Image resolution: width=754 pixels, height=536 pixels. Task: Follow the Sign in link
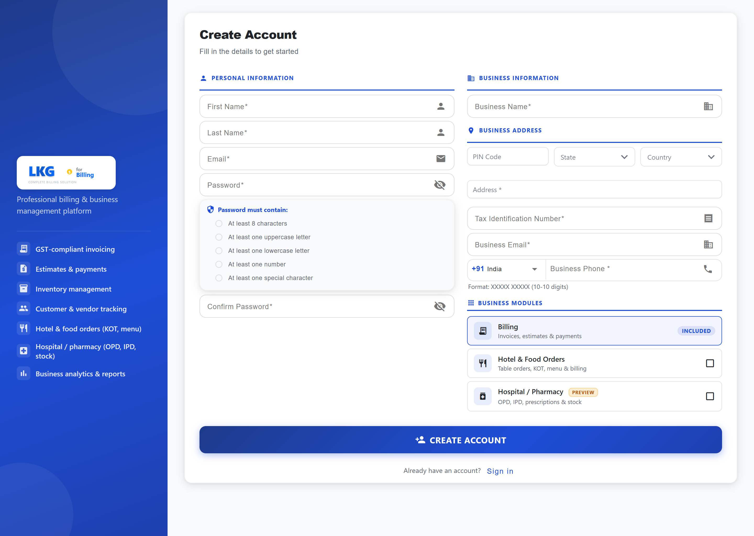click(x=500, y=471)
